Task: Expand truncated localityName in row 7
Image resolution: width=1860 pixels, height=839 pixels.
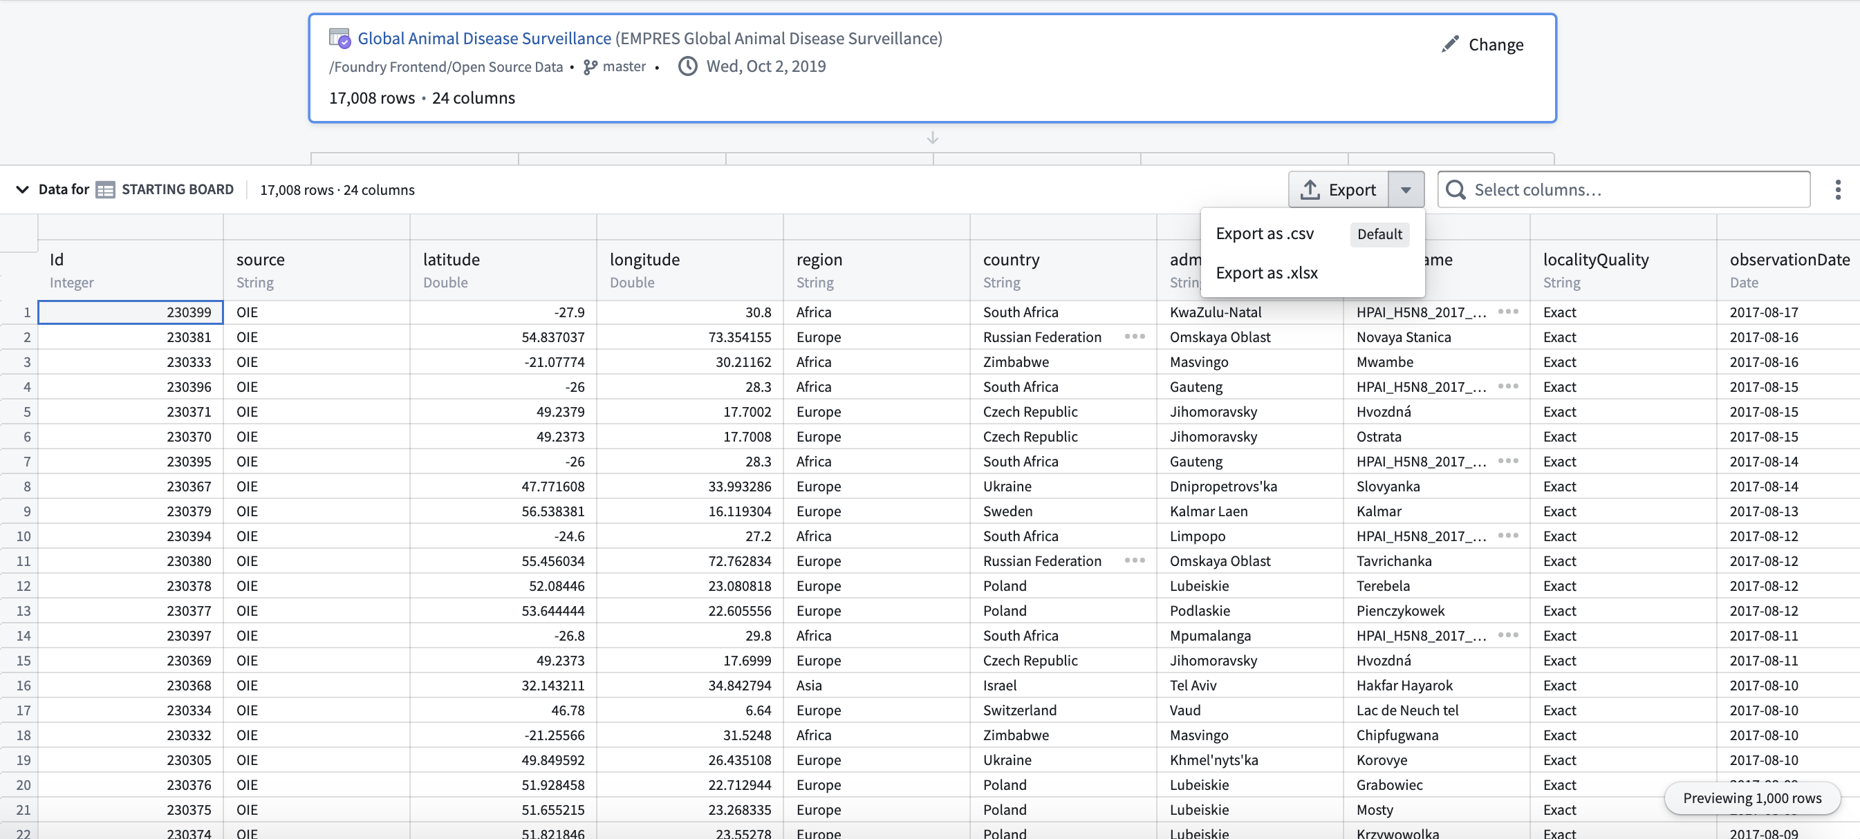Action: pyautogui.click(x=1507, y=460)
